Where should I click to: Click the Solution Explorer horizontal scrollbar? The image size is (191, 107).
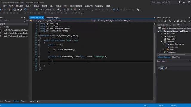point(172,55)
